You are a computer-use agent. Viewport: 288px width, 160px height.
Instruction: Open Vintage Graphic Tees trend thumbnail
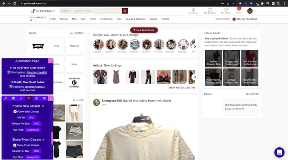pos(232,77)
